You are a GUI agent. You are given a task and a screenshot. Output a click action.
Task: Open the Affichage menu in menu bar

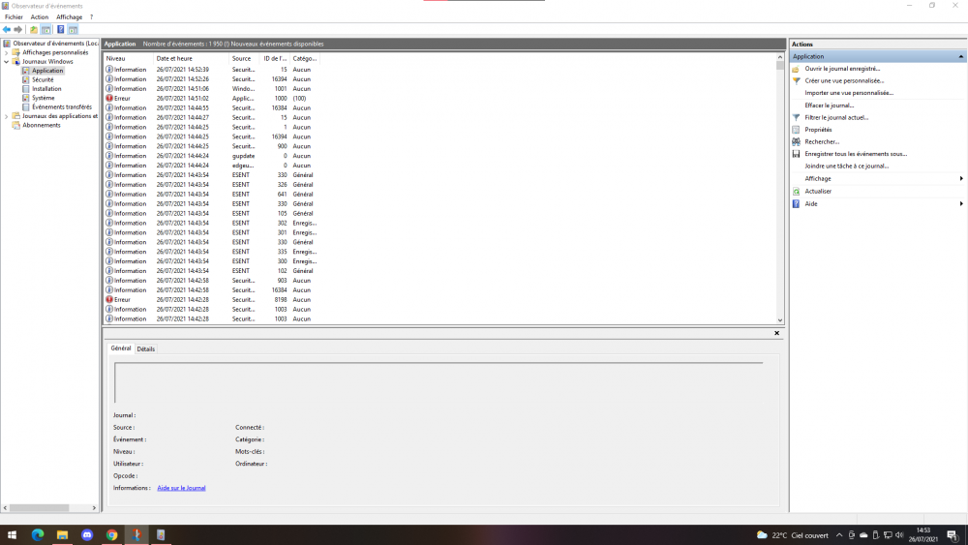(x=69, y=17)
